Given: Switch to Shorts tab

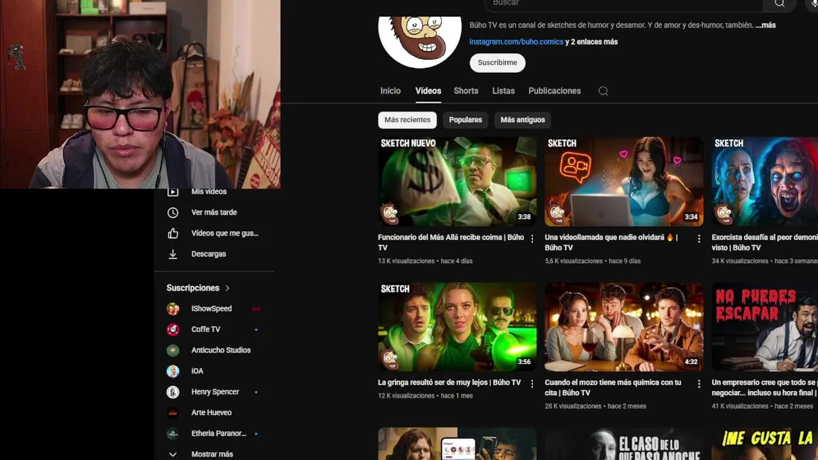Looking at the screenshot, I should [466, 91].
